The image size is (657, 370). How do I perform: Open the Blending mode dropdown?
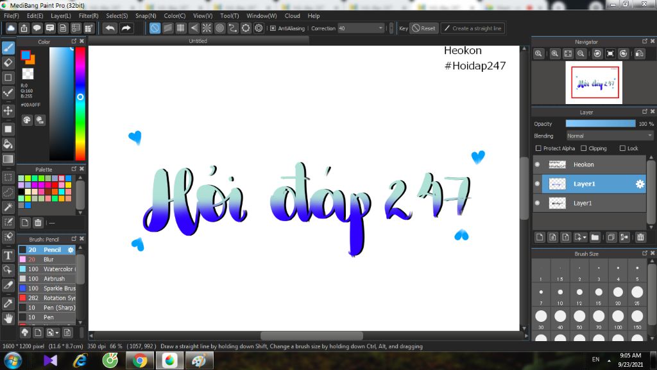point(610,136)
